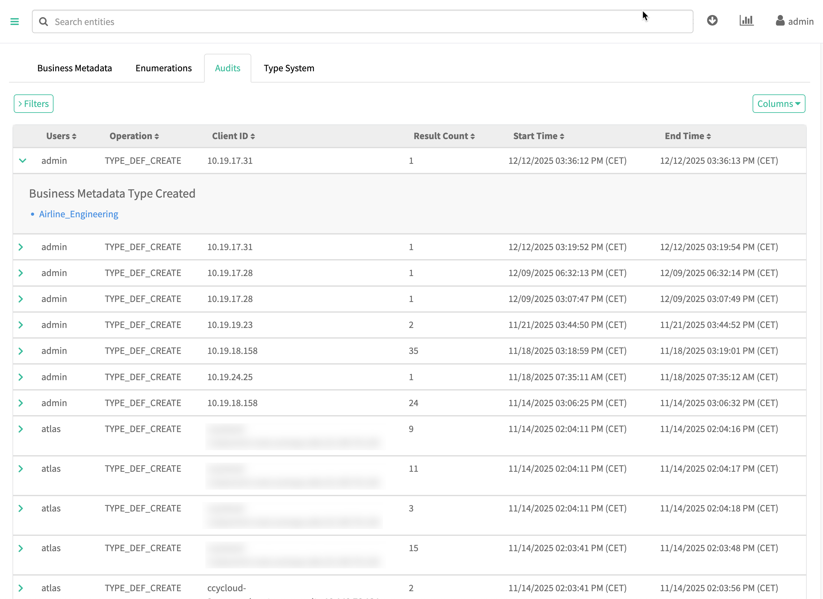
Task: Sort by End Time column
Action: point(687,136)
